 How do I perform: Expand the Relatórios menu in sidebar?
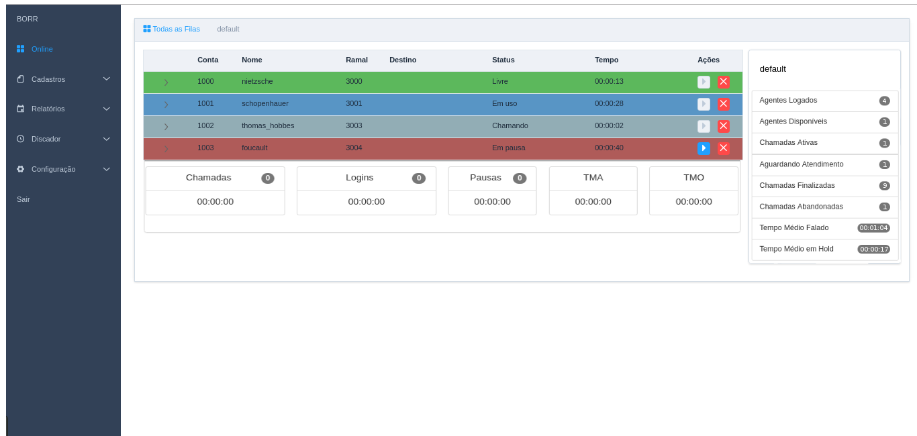pos(63,109)
